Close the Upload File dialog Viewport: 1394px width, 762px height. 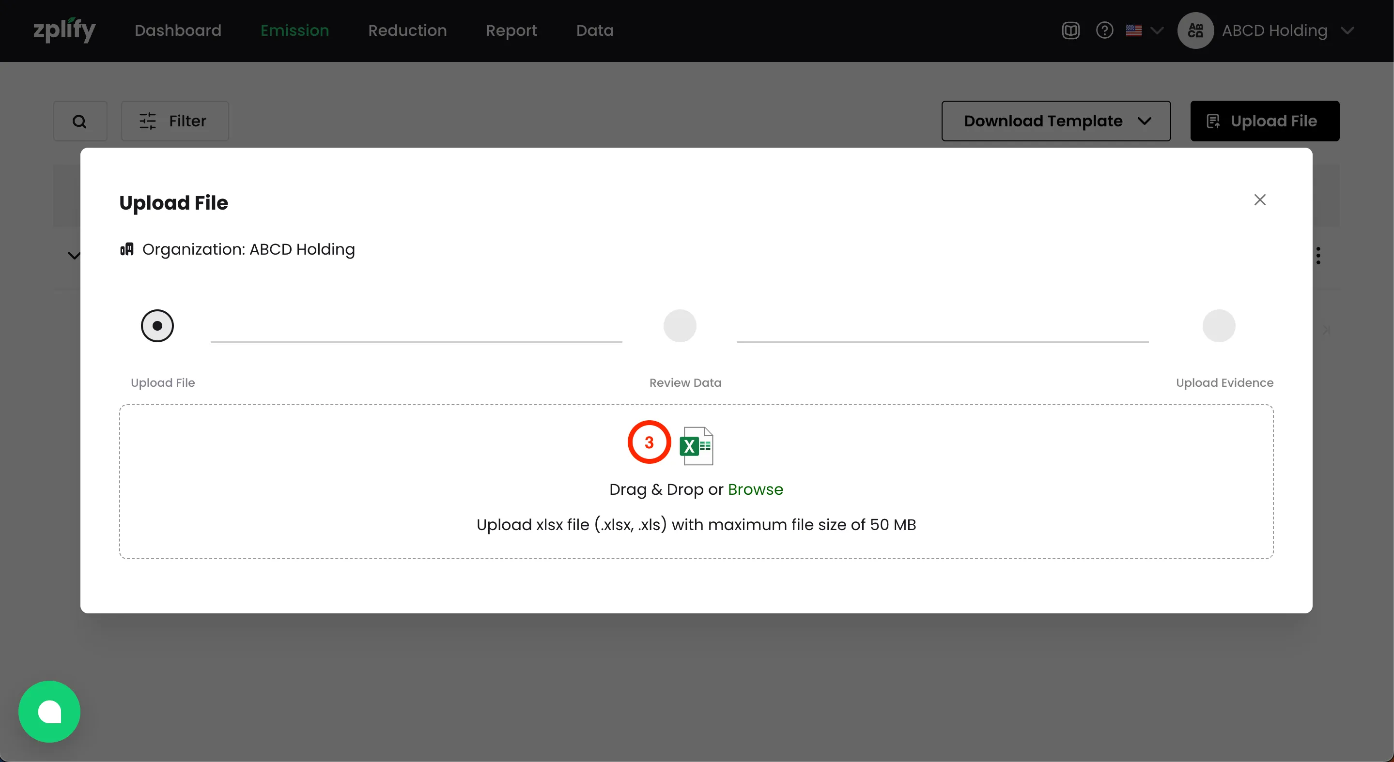point(1260,200)
